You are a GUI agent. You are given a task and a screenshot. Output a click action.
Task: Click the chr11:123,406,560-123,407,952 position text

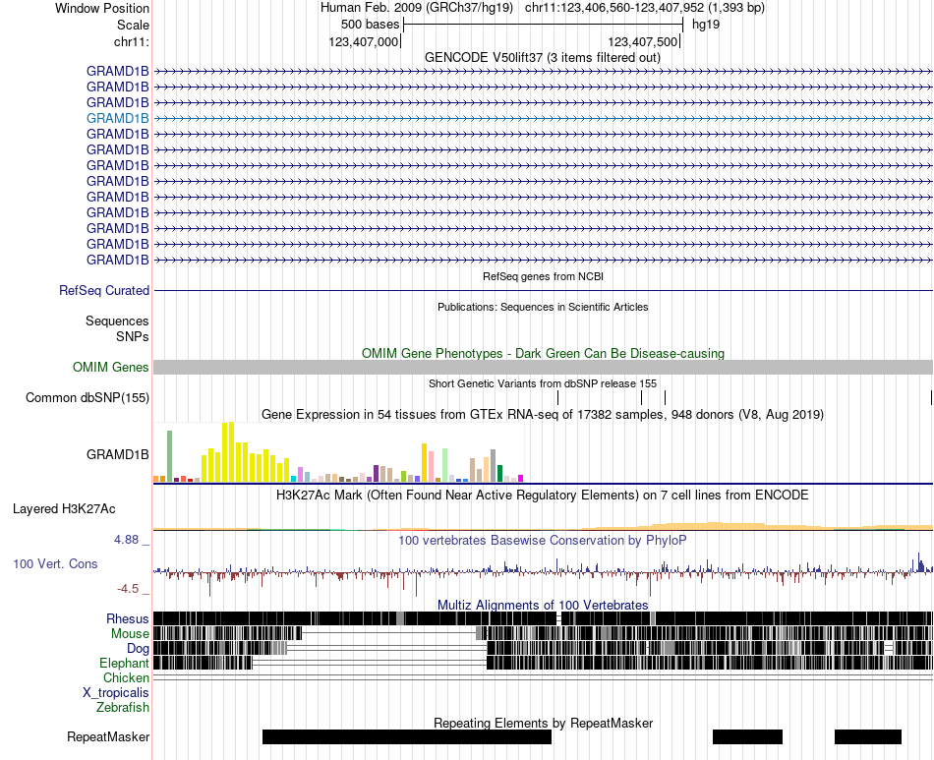(x=614, y=8)
